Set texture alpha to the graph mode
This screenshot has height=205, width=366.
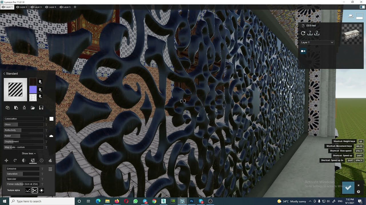[x=28, y=190]
